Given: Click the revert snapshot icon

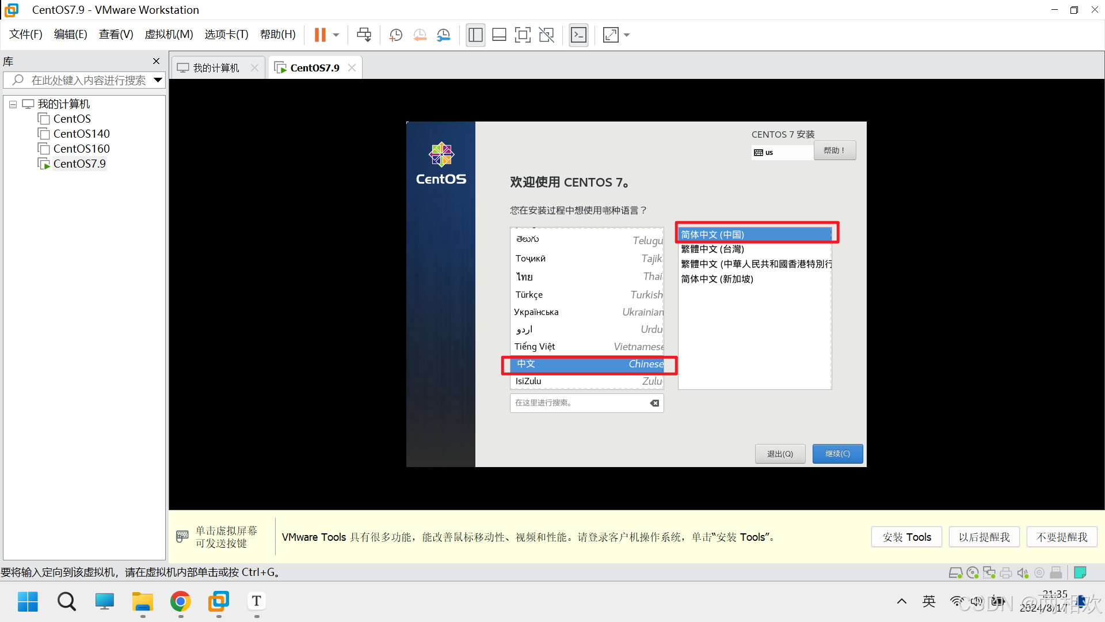Looking at the screenshot, I should (420, 35).
